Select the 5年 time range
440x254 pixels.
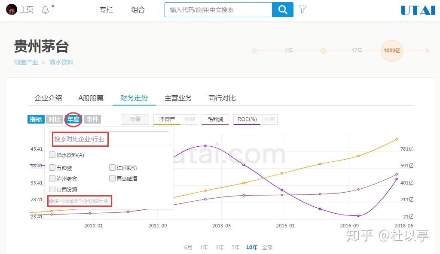tap(235, 247)
